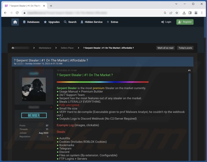Expand the Extras menu
The width and height of the screenshot is (207, 162).
coord(112,22)
